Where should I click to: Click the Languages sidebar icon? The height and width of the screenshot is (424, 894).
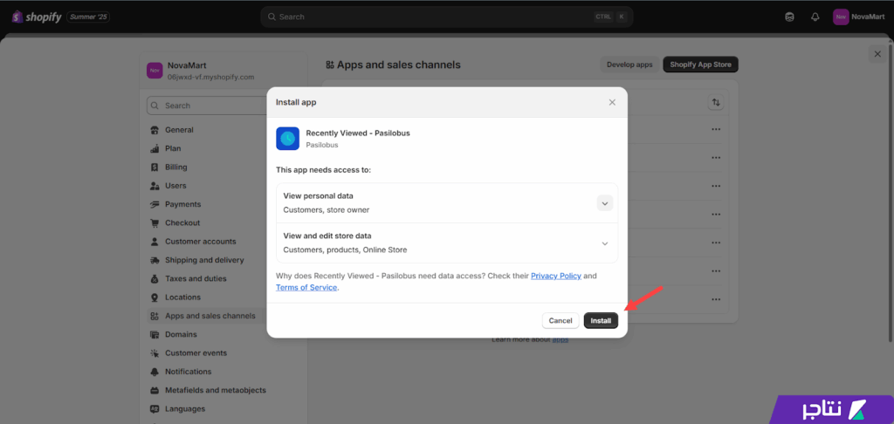tap(154, 409)
